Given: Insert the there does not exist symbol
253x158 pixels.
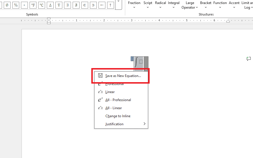Looking at the screenshot, I should (x=76, y=5).
